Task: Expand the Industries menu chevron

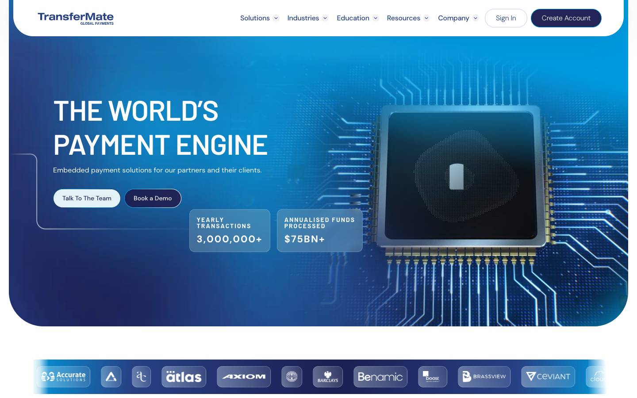Action: [325, 18]
